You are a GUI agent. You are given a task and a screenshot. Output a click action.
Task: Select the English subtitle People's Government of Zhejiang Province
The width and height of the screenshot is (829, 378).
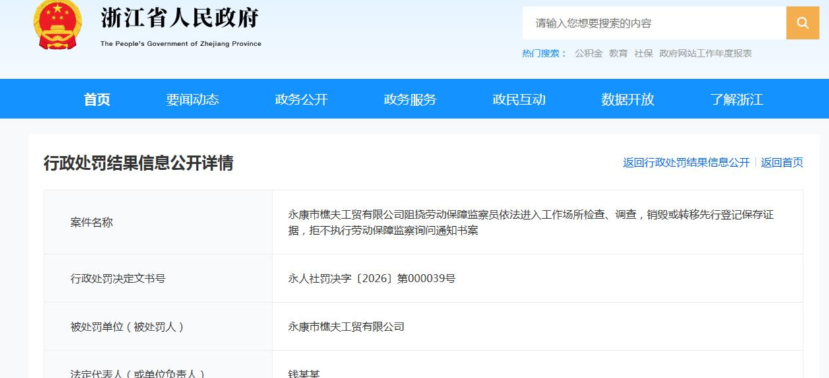181,44
